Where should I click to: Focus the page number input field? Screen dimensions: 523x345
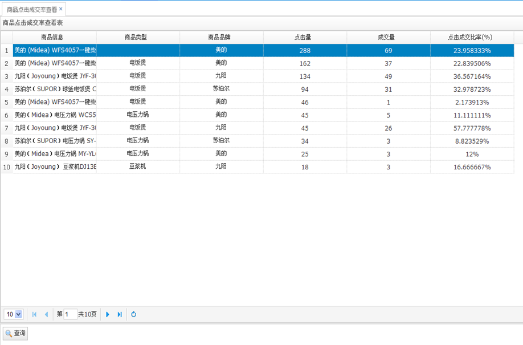click(71, 314)
